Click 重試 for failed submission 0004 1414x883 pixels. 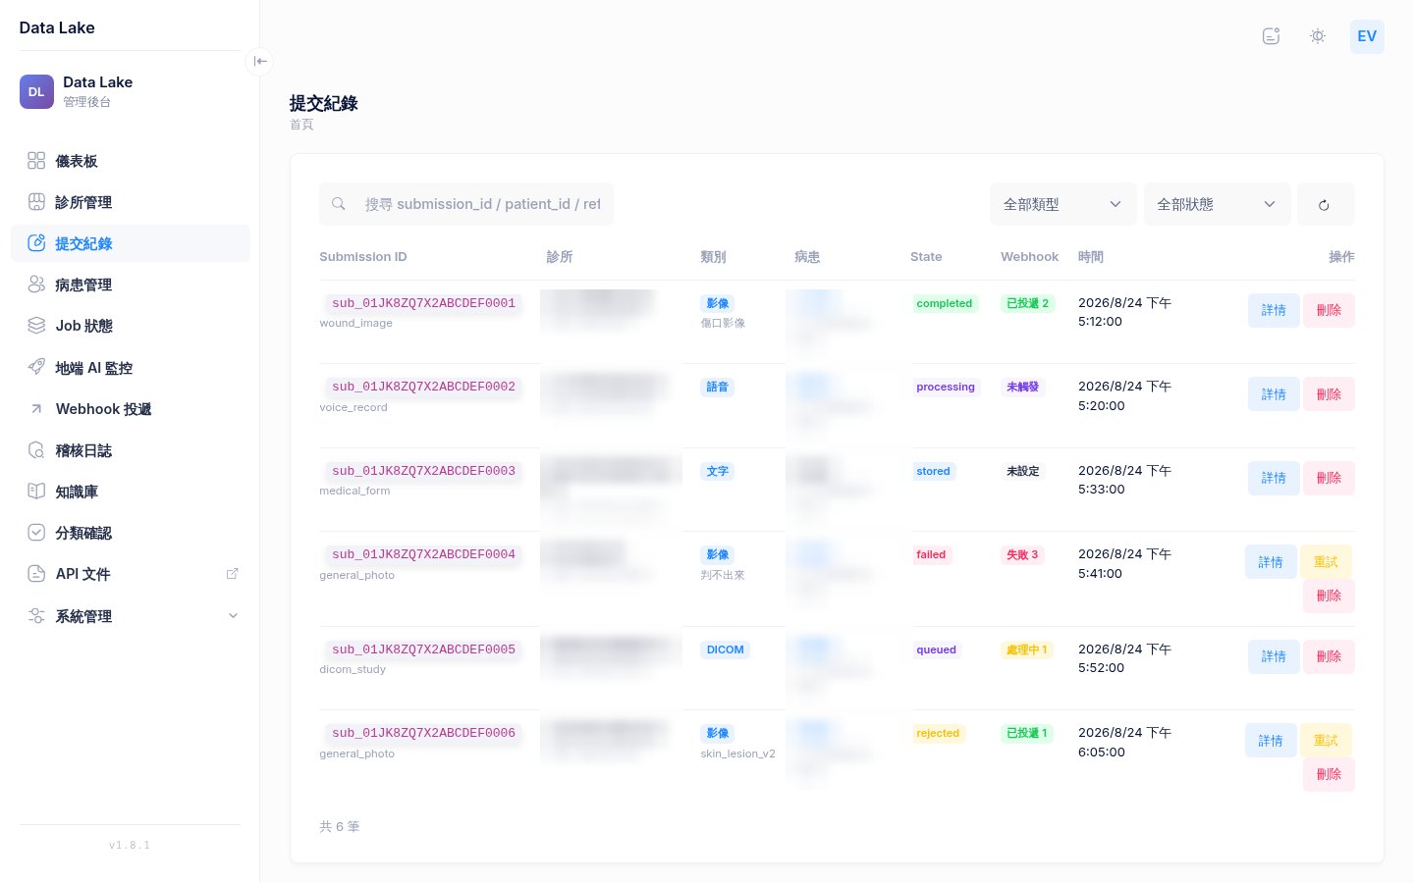1326,562
